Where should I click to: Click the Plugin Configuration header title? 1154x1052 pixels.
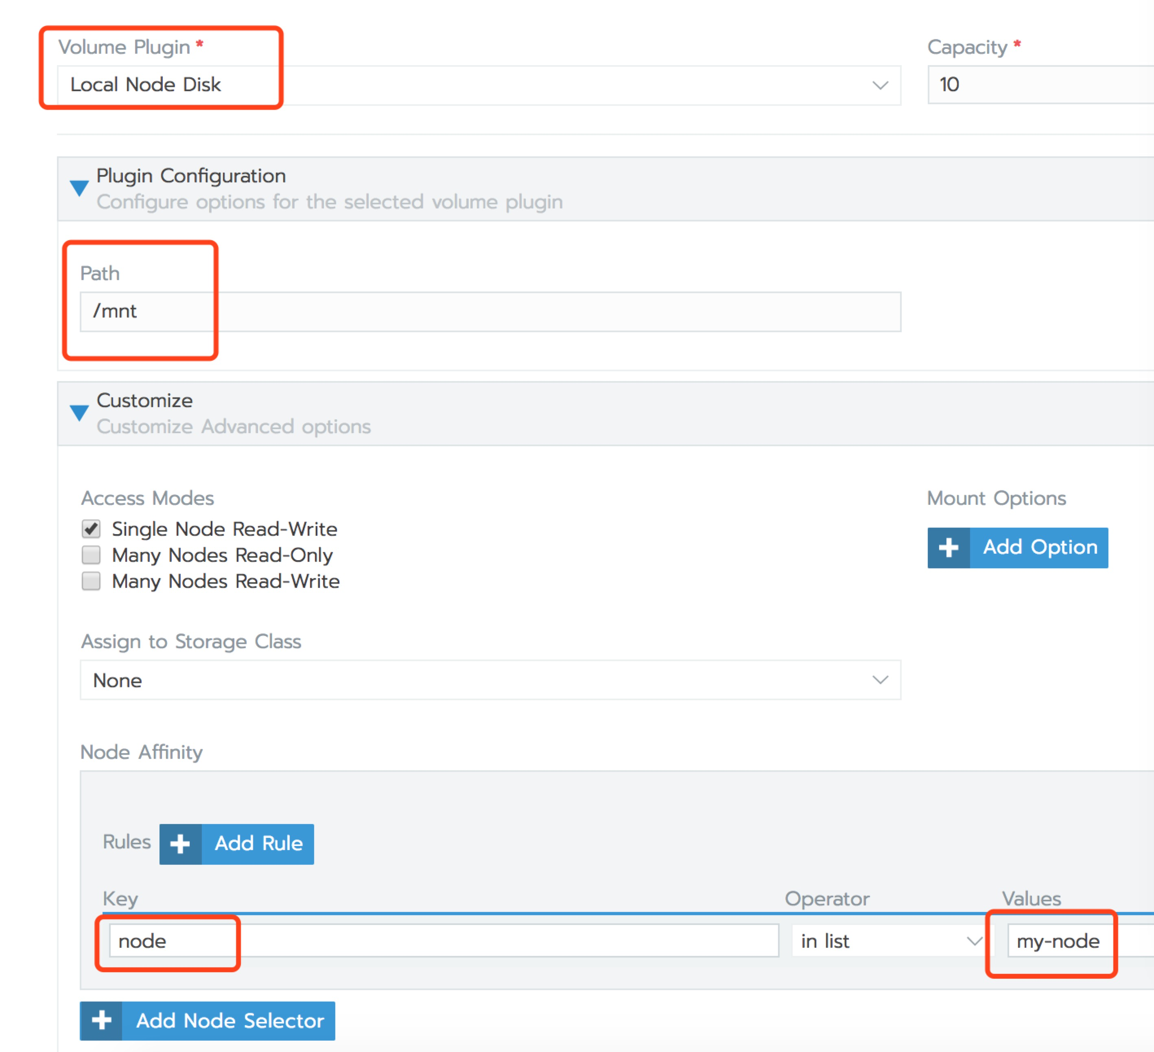point(190,176)
